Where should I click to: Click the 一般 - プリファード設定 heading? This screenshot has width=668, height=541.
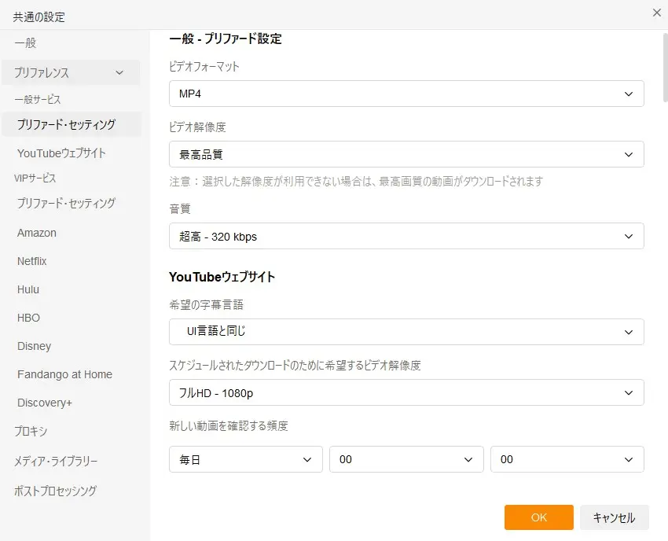[226, 39]
